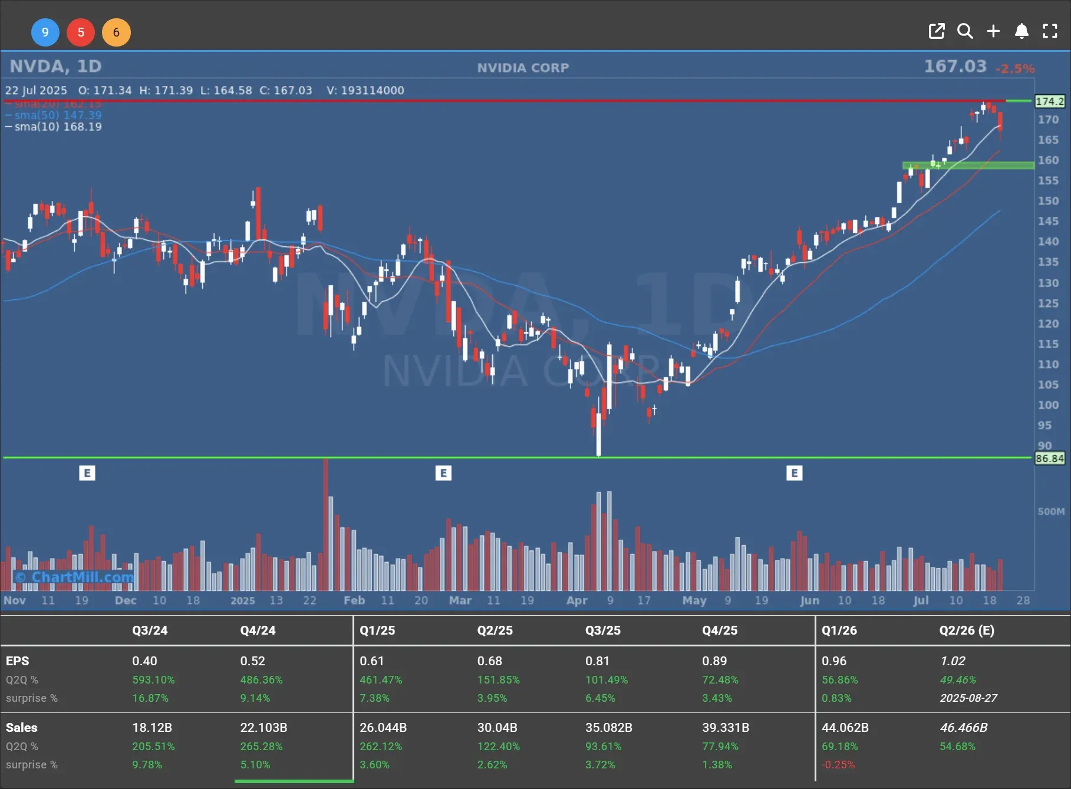Open chart in new window icon

937,31
